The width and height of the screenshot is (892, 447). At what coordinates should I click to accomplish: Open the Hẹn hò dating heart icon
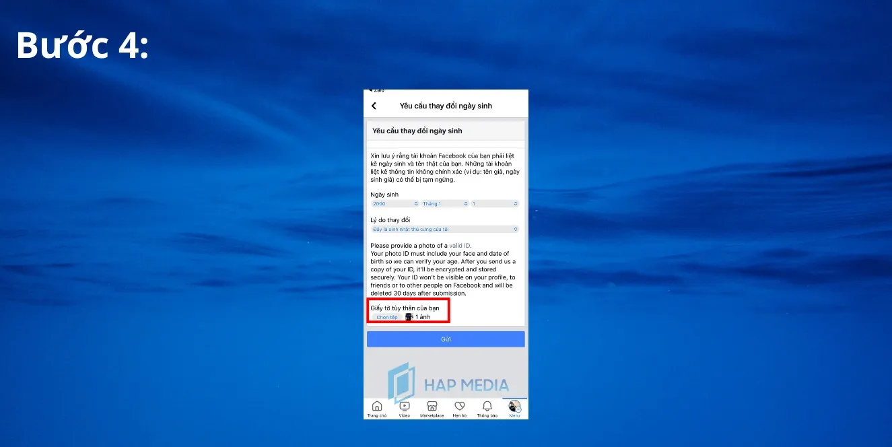(460, 406)
